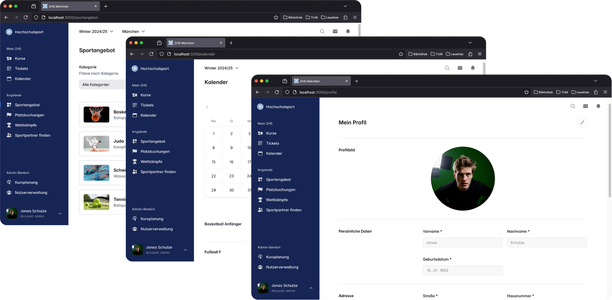Viewport: 612px width, 300px height.
Task: Click the profile window vertical scrollbar
Action: [609, 151]
